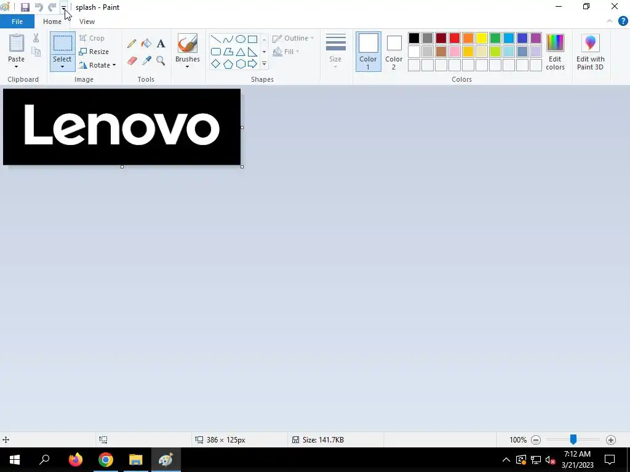Viewport: 630px width, 472px height.
Task: Open the Paint Help icon
Action: click(x=623, y=22)
